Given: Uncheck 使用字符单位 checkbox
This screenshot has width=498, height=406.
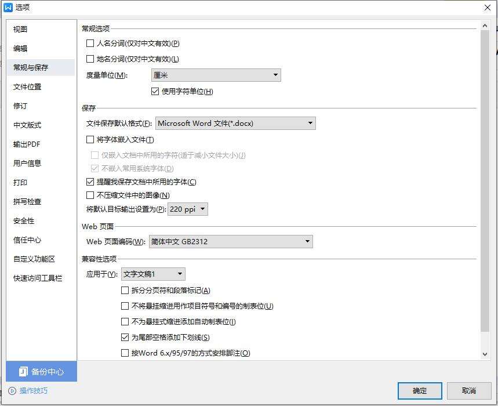Looking at the screenshot, I should pyautogui.click(x=155, y=92).
